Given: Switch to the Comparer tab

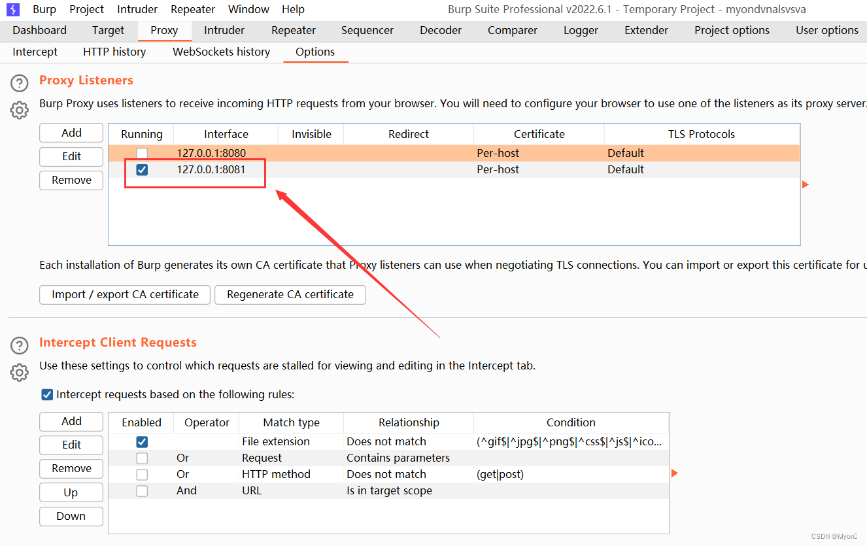Looking at the screenshot, I should 513,30.
